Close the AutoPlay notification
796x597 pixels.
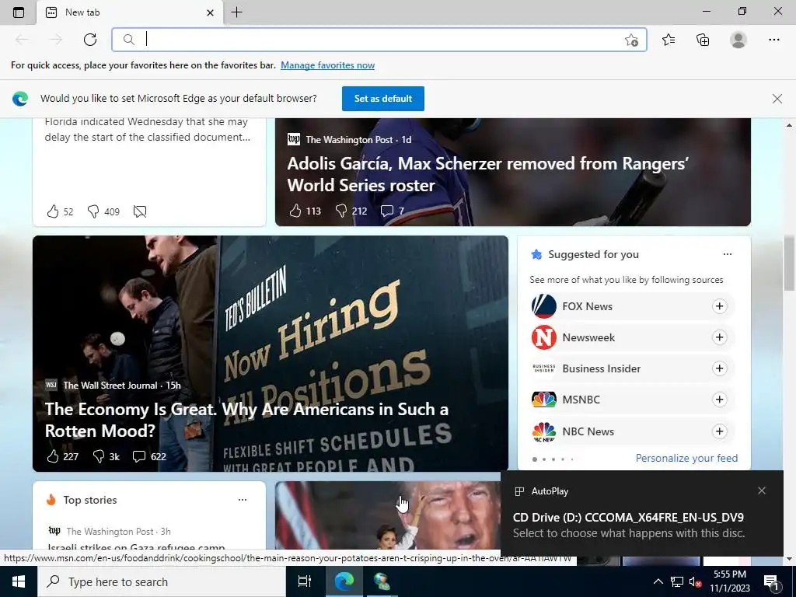pos(762,491)
